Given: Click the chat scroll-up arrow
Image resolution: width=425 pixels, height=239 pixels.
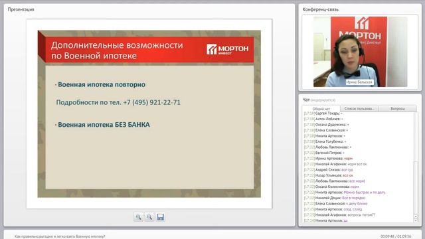Looking at the screenshot, I should click(x=416, y=216).
